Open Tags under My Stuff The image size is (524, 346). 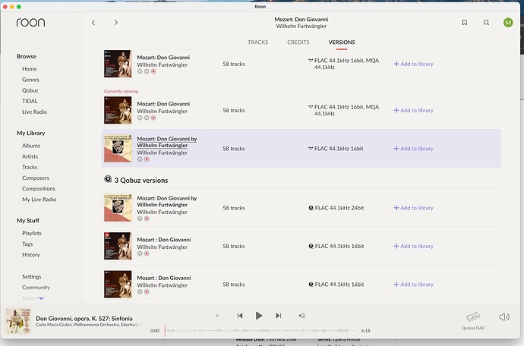click(x=27, y=244)
